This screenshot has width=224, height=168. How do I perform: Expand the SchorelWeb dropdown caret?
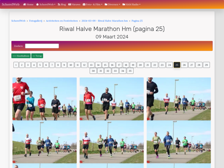(x=55, y=4)
